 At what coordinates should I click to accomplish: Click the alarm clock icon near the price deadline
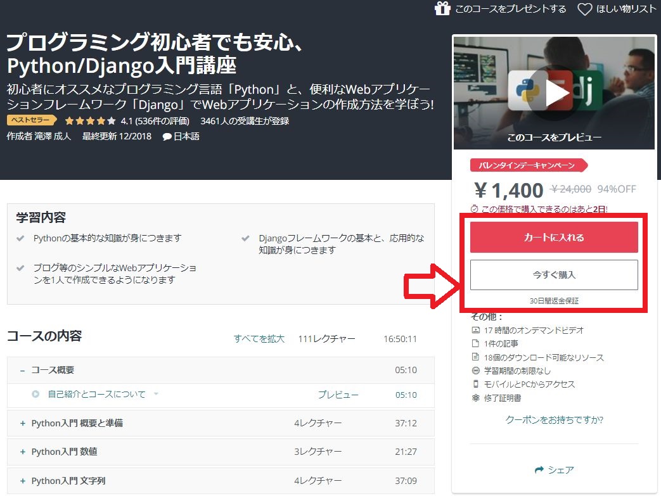pyautogui.click(x=474, y=208)
